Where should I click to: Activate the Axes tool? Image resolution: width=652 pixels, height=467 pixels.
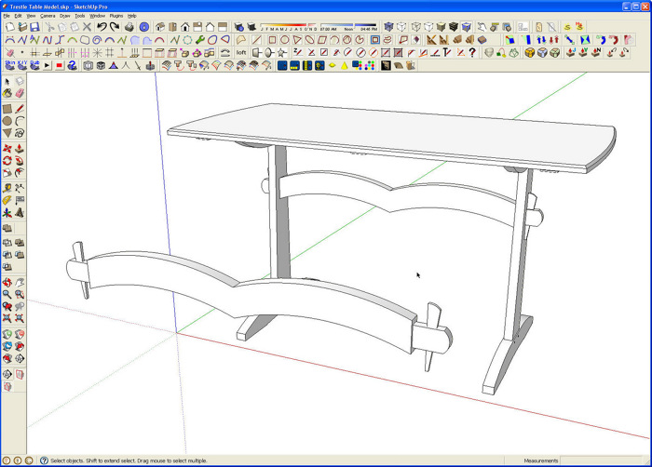(7, 213)
